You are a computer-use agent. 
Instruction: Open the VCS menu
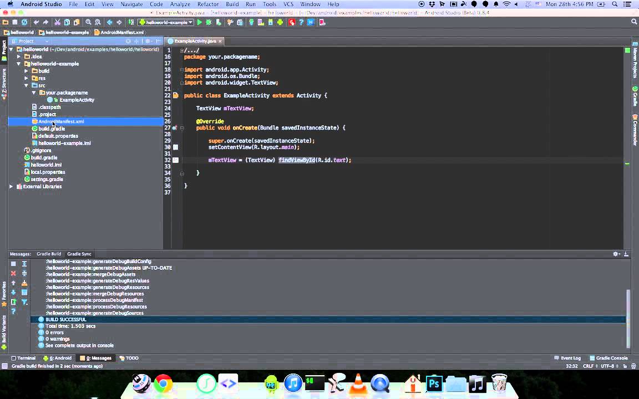tap(288, 4)
